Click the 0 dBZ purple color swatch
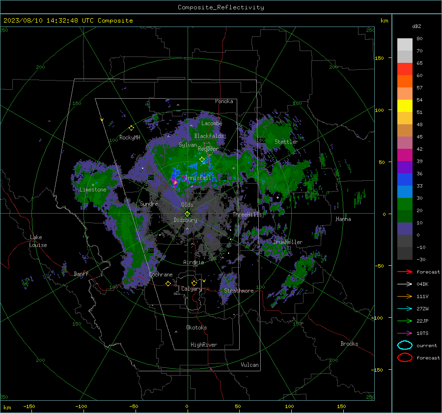442x413 pixels. pyautogui.click(x=405, y=229)
